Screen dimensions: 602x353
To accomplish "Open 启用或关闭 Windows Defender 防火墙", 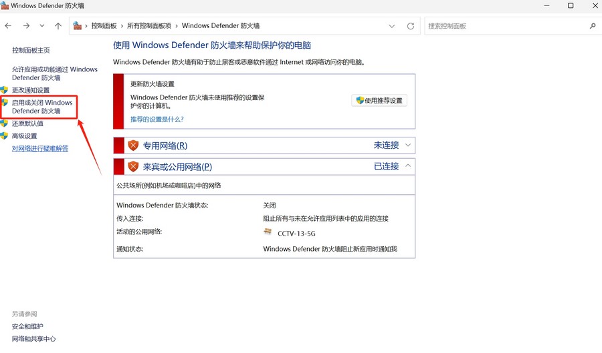I will point(42,107).
